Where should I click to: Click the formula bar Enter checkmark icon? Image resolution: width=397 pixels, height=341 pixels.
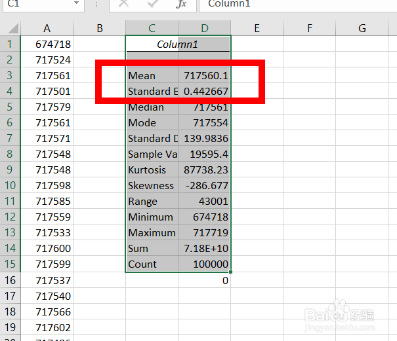tap(153, 4)
